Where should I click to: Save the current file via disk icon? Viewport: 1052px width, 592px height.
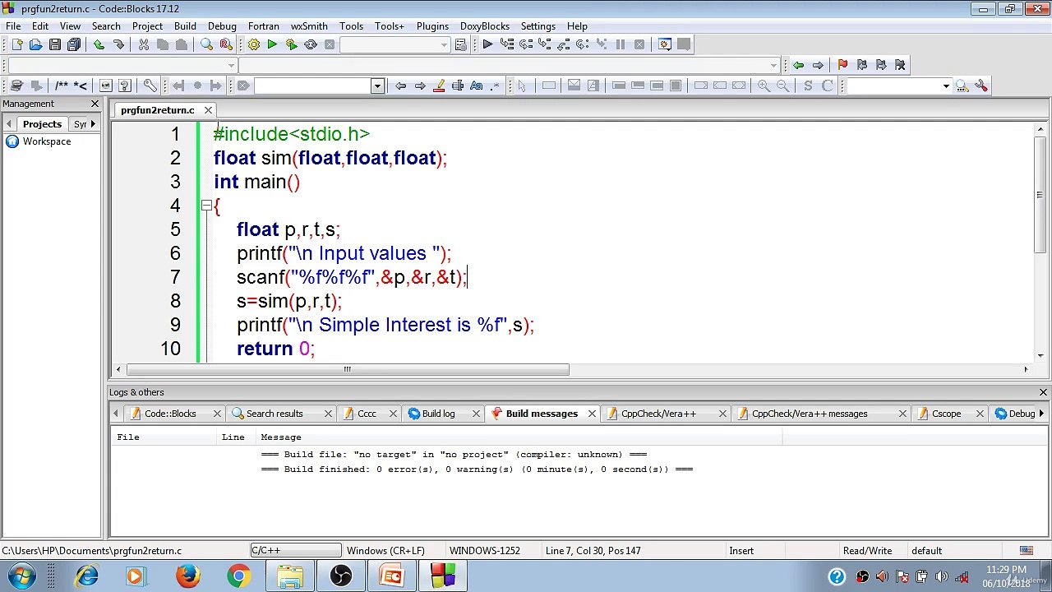[x=54, y=44]
